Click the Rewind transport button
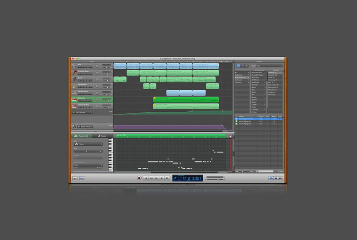Image resolution: width=357 pixels, height=240 pixels. [x=151, y=178]
